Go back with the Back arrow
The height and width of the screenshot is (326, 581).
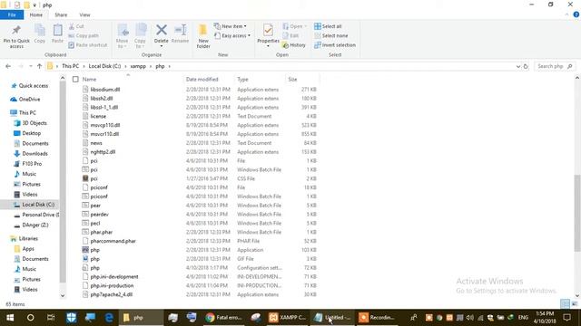(8, 66)
